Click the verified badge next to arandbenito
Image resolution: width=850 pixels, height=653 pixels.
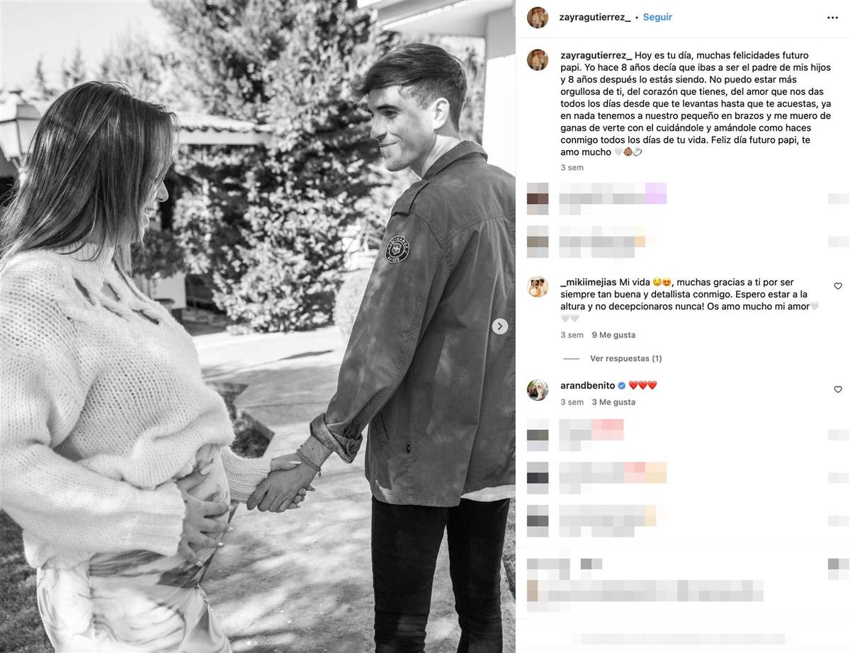click(x=621, y=385)
